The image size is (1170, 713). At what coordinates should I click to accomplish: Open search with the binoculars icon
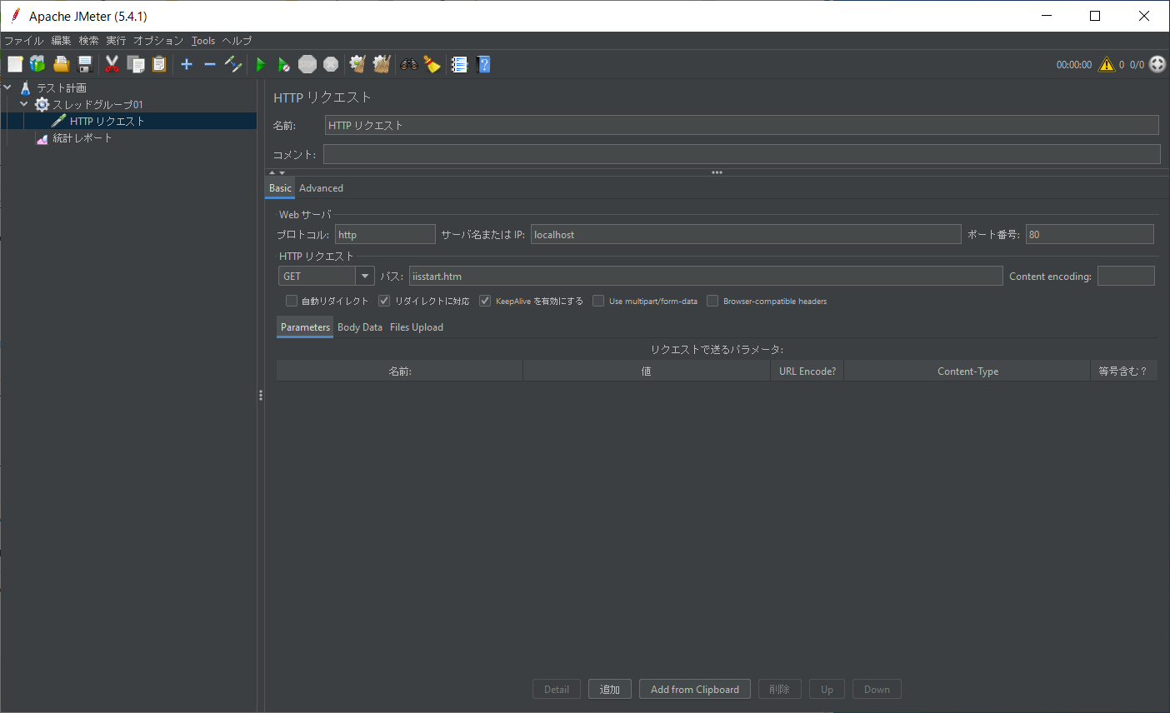coord(408,64)
